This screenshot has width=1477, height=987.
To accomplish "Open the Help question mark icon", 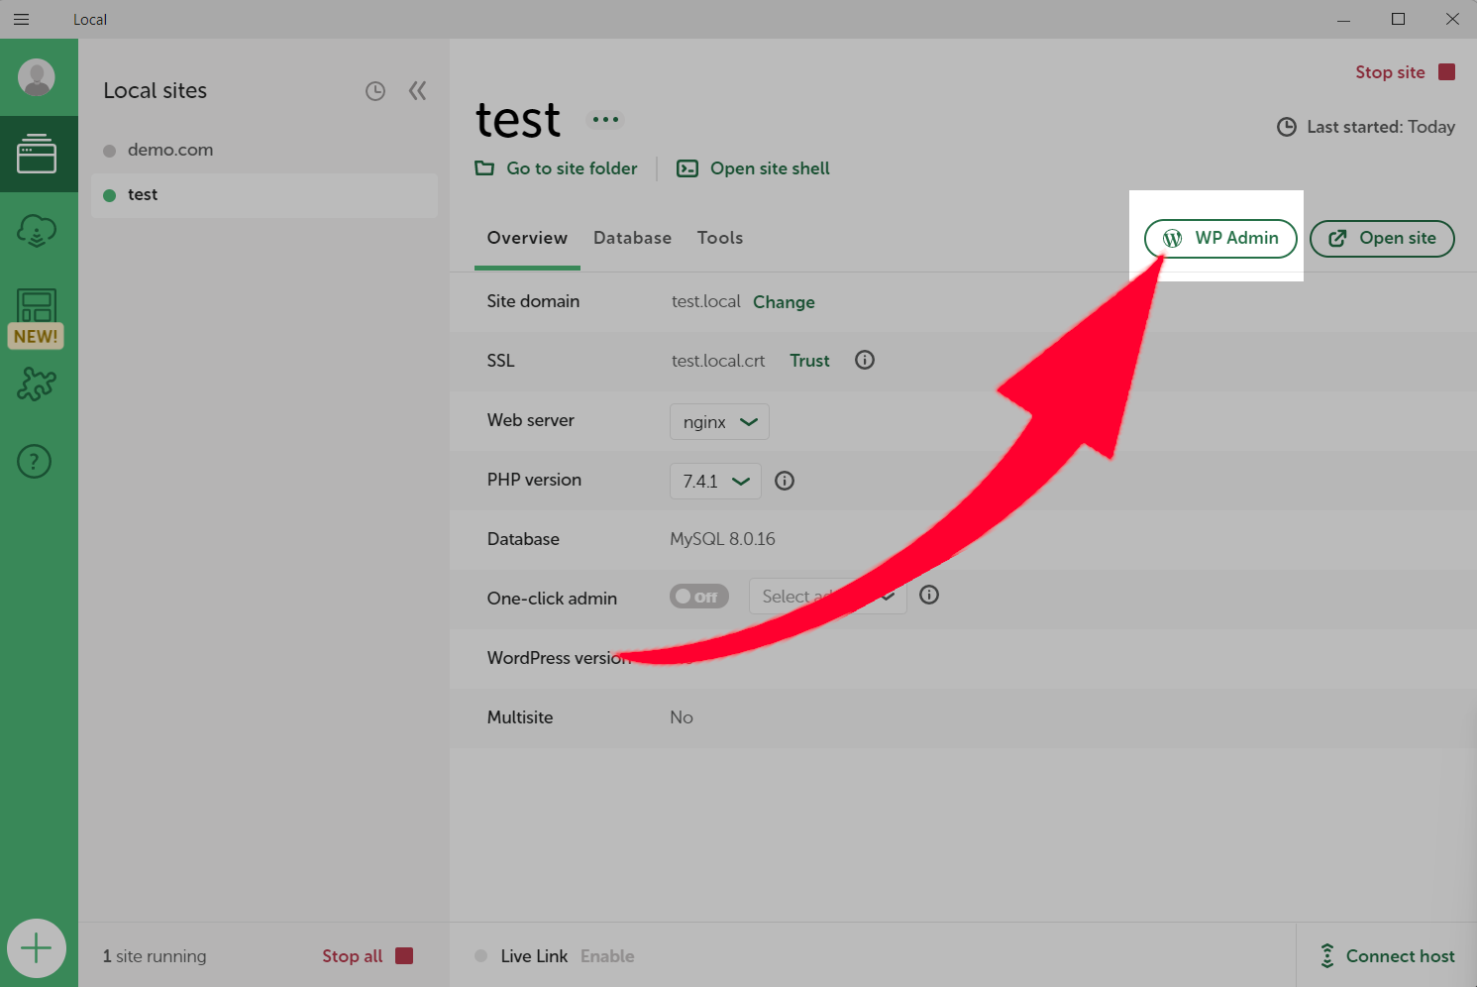I will [35, 461].
